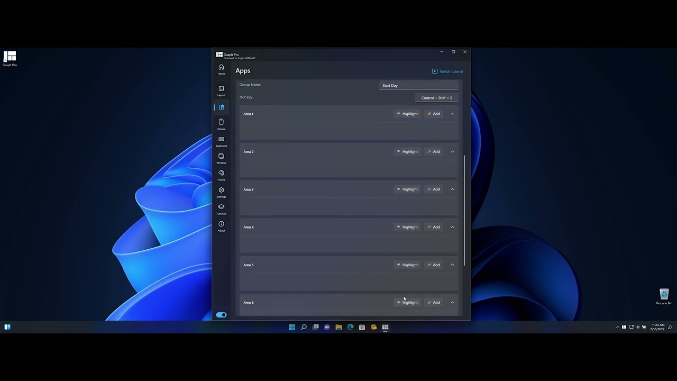Open Keyboard settings in the sidebar
The image size is (677, 381).
[221, 141]
